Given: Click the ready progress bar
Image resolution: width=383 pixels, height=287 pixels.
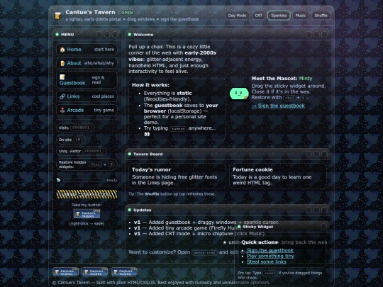Looking at the screenshot, I should (x=84, y=181).
